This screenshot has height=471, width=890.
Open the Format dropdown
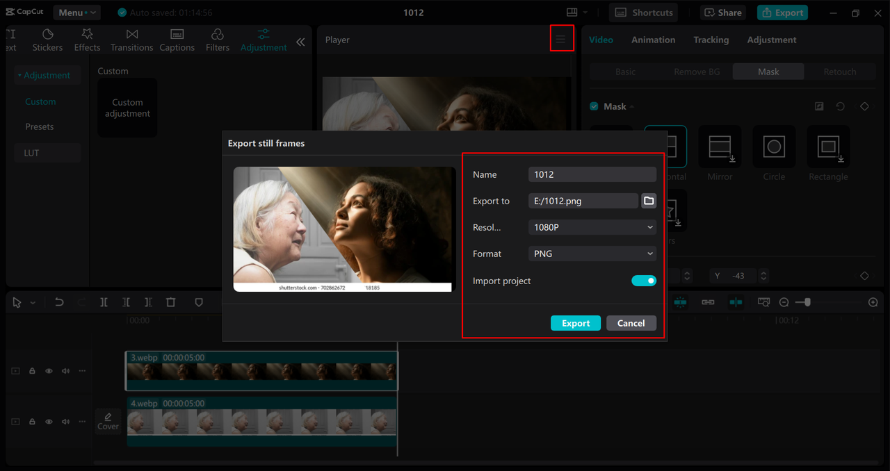click(592, 254)
